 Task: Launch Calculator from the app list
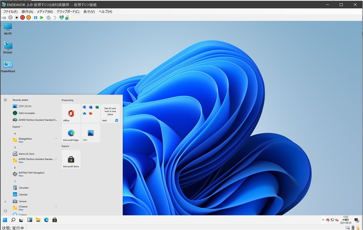[x=23, y=188]
